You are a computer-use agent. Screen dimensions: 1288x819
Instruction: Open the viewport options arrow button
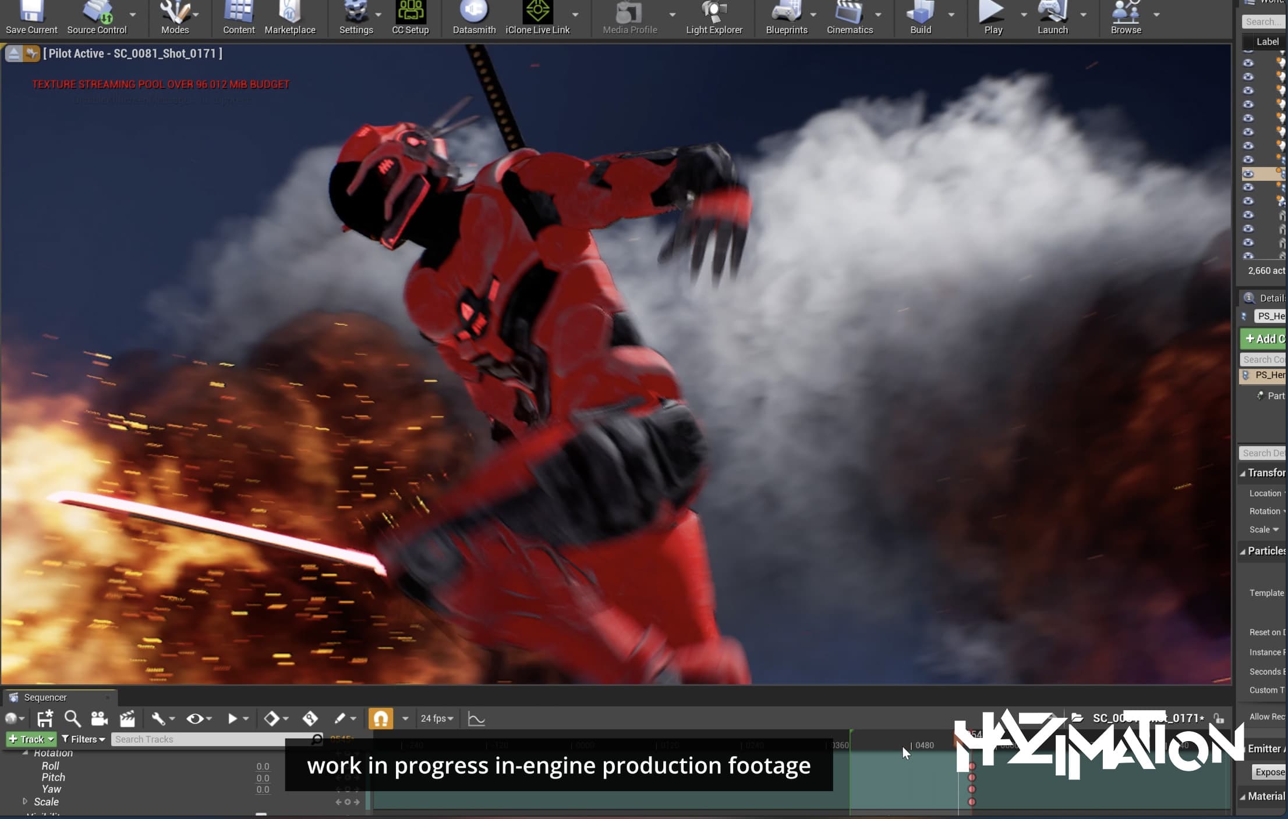pos(13,54)
